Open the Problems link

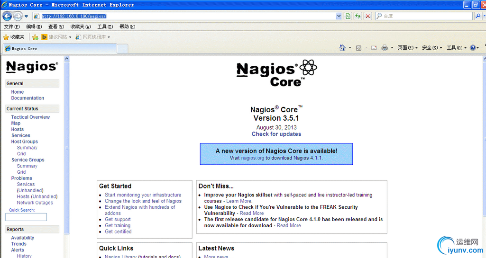[x=22, y=178]
